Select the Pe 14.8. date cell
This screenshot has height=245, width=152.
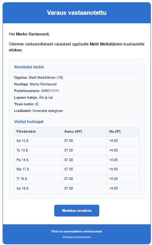(38, 160)
